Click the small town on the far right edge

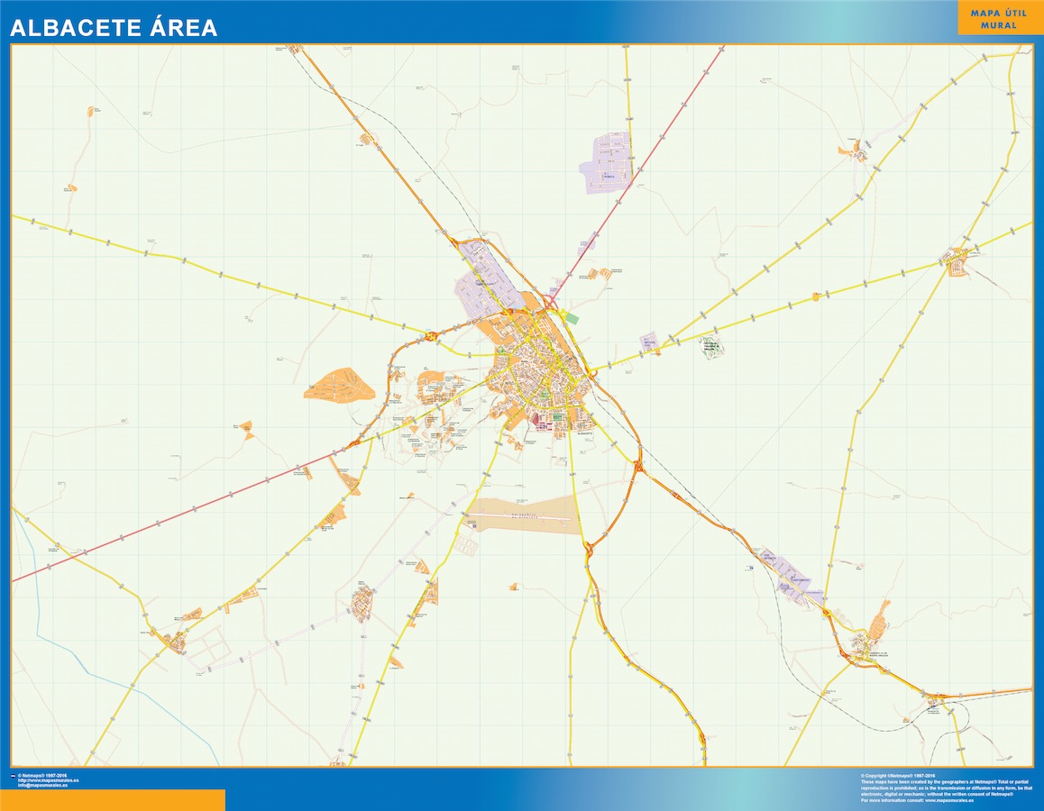point(955,261)
